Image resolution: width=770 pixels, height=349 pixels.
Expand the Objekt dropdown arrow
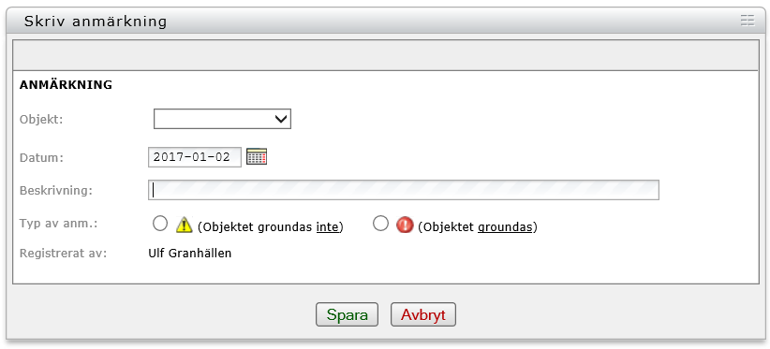coord(281,119)
